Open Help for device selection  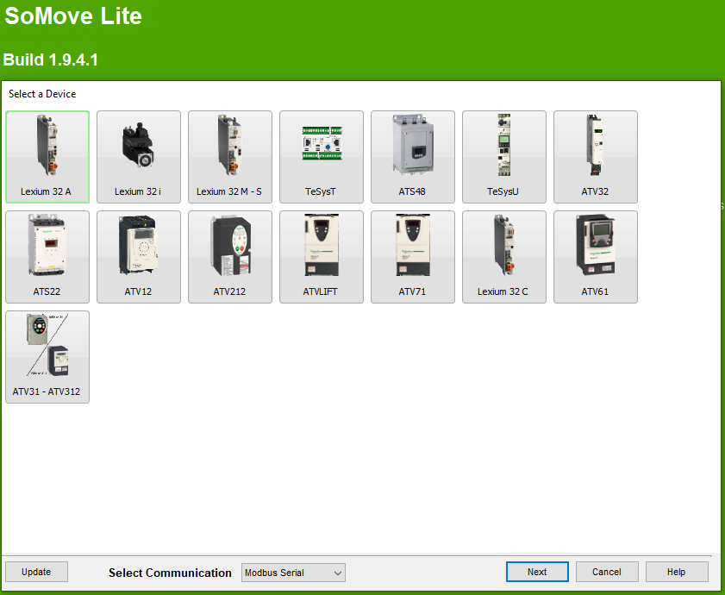(677, 572)
